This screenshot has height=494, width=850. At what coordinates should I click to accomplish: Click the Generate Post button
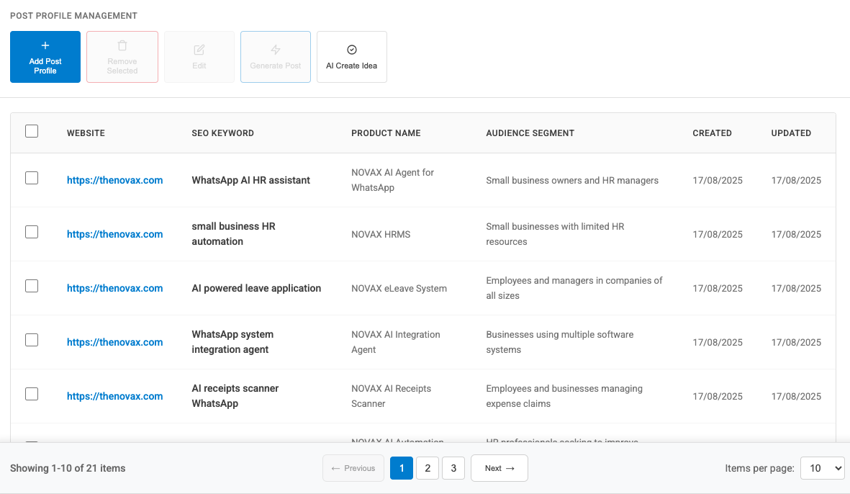tap(276, 57)
